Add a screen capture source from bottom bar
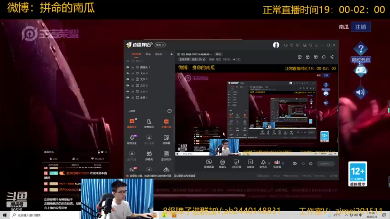Viewport: 390px width, 219px height. (x=209, y=164)
